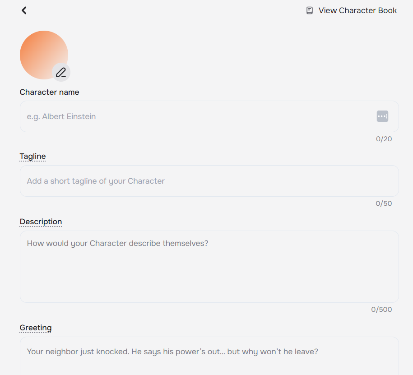Focus the Greeting text area
Image resolution: width=413 pixels, height=375 pixels.
pos(209,356)
